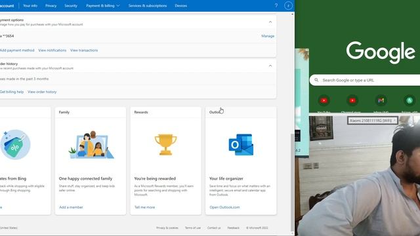Screen dimensions: 420x236
Task: Open the Gmail inbox shortcut in Google window
Action: click(381, 100)
